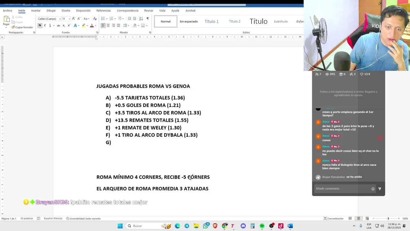Open Discord from taskbar
This screenshot has width=410, height=231.
point(243,226)
